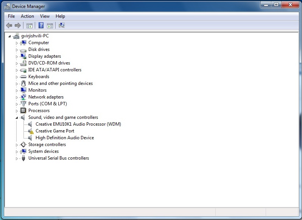This screenshot has width=302, height=220.
Task: Click the Back arrow toolbar icon
Action: click(x=9, y=25)
